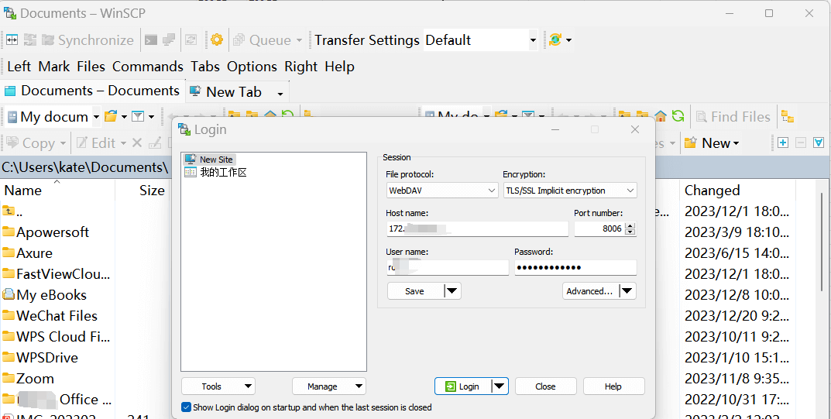Expand the Manage dropdown button
831x419 pixels.
point(329,386)
